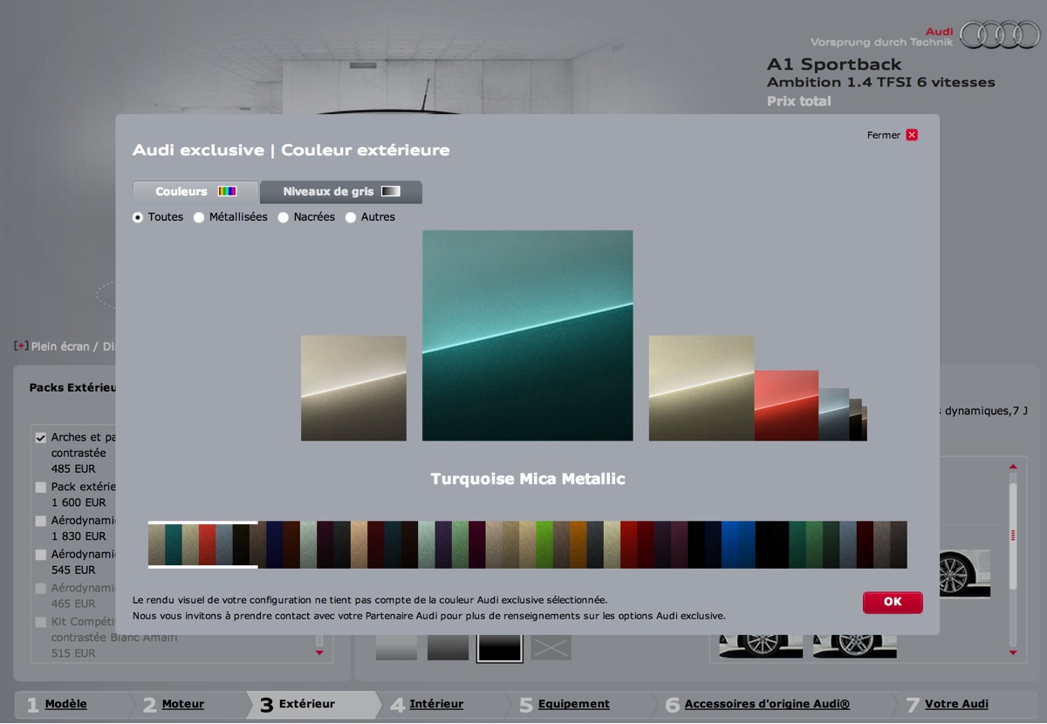Image resolution: width=1047 pixels, height=724 pixels.
Task: Check the Pack extérieur 1 600 EUR checkbox
Action: (x=41, y=487)
